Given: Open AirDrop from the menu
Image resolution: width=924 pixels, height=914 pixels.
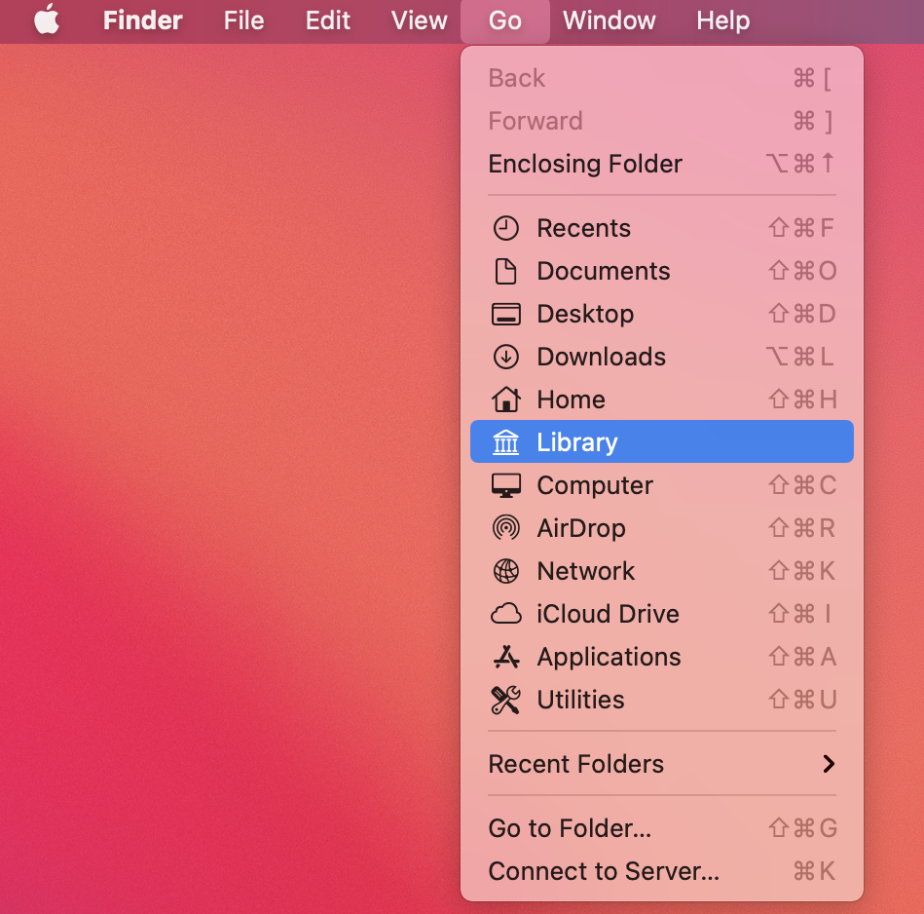Looking at the screenshot, I should click(x=662, y=528).
